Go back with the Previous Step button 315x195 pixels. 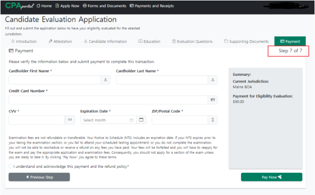click(39, 177)
